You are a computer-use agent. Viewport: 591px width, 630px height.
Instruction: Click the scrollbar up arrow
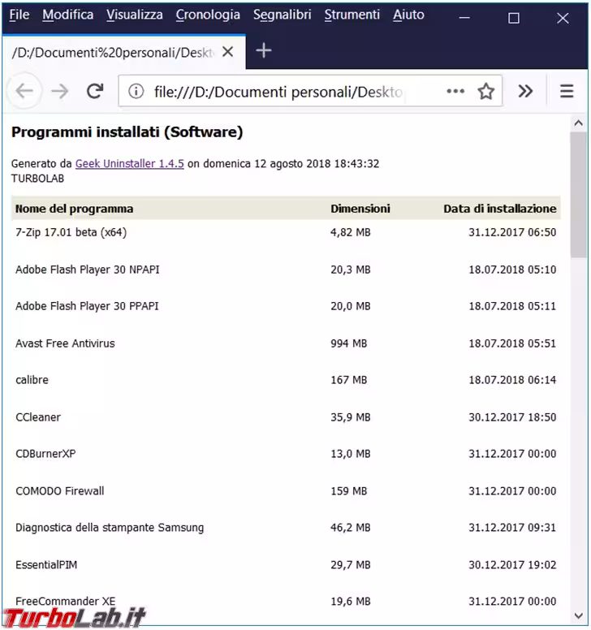tap(578, 123)
